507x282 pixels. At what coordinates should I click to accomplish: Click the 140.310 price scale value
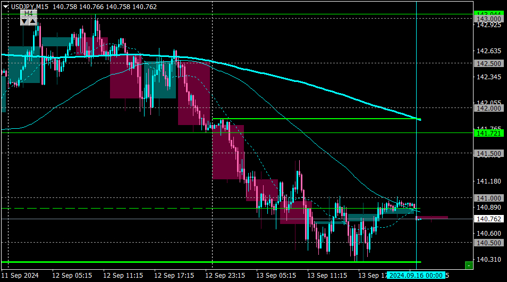click(489, 259)
